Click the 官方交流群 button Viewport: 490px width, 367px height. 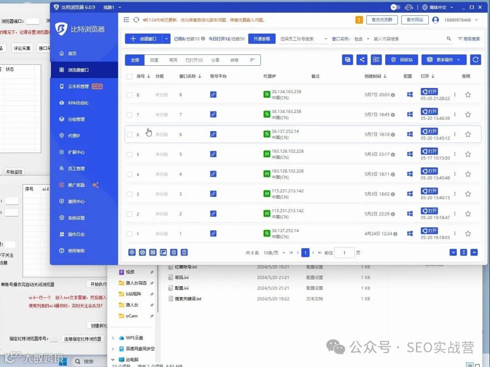(382, 20)
